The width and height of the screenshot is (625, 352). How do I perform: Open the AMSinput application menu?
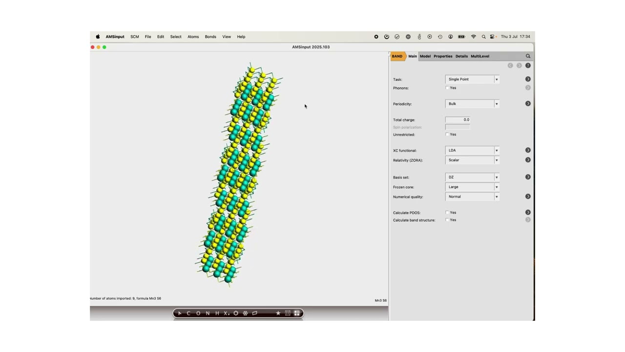[115, 37]
